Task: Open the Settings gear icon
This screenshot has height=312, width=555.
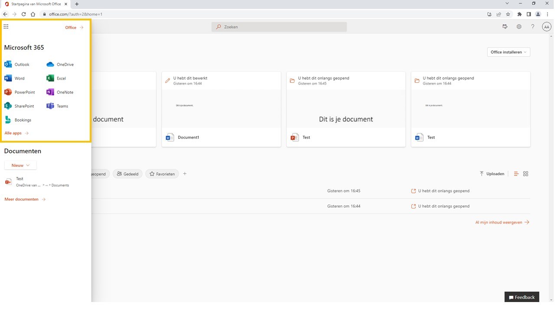Action: (x=519, y=27)
